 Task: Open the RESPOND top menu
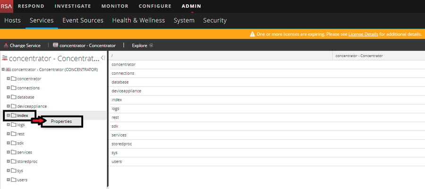31,6
